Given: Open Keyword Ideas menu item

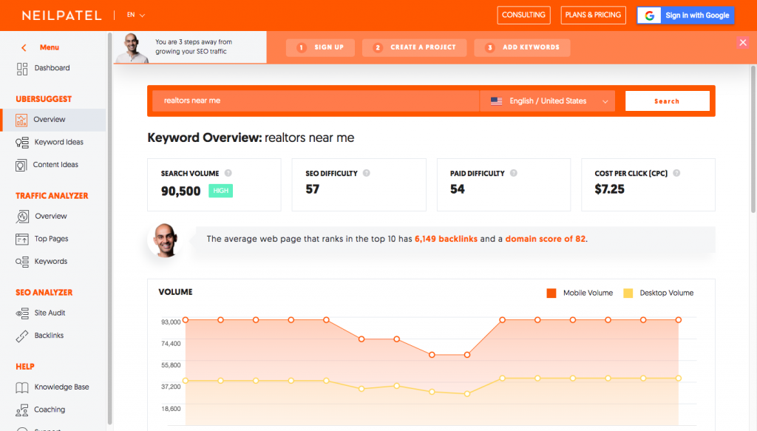Looking at the screenshot, I should click(58, 142).
